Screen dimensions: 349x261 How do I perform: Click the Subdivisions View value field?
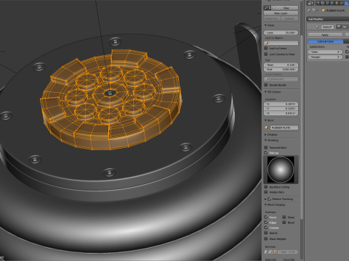coord(325,51)
